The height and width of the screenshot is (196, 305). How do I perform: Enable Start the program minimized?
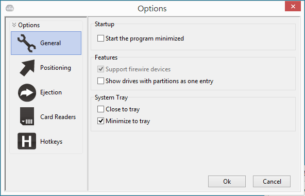tap(100, 38)
